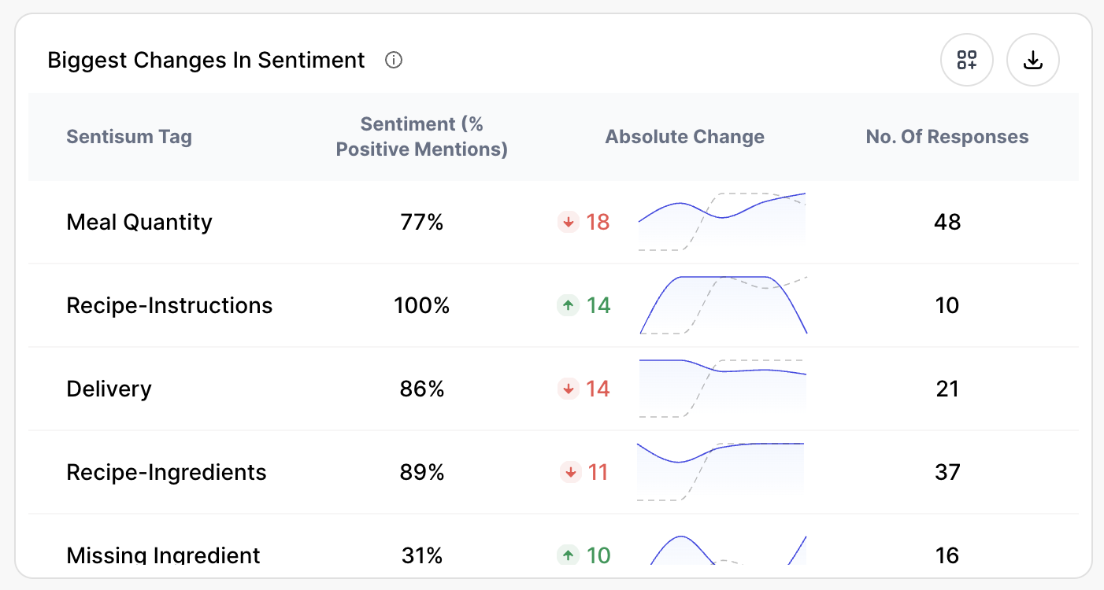Click the Sentiment (% Positive Mentions) column header
Image resolution: width=1104 pixels, height=590 pixels.
click(422, 136)
